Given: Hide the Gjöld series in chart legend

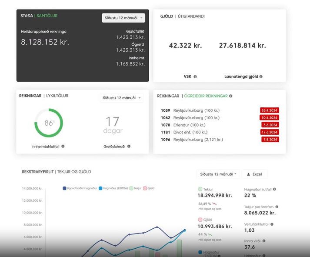Looking at the screenshot, I should pyautogui.click(x=149, y=188).
